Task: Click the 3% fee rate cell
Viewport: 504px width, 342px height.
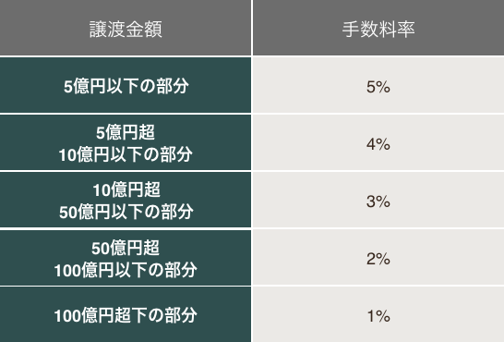Action: pos(378,200)
